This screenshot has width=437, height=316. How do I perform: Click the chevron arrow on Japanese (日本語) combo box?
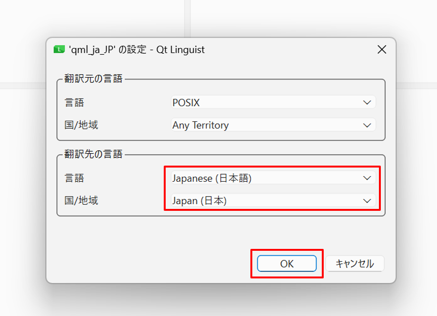tap(367, 178)
